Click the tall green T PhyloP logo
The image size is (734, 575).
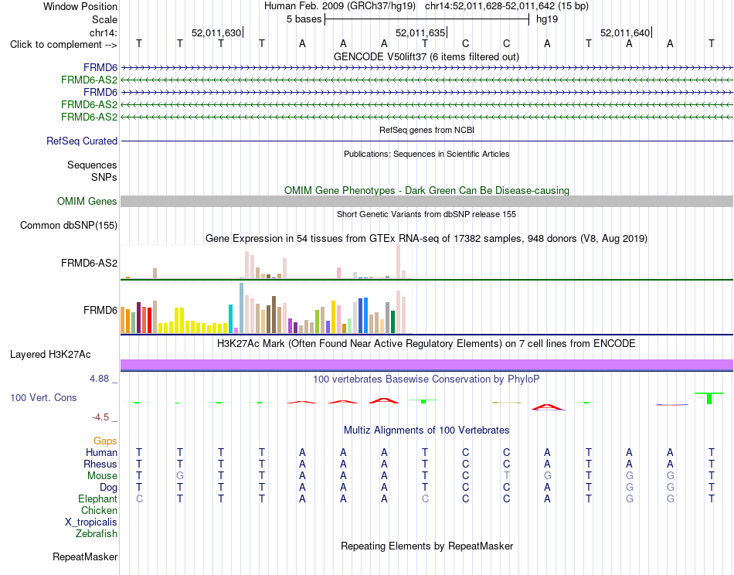click(709, 399)
